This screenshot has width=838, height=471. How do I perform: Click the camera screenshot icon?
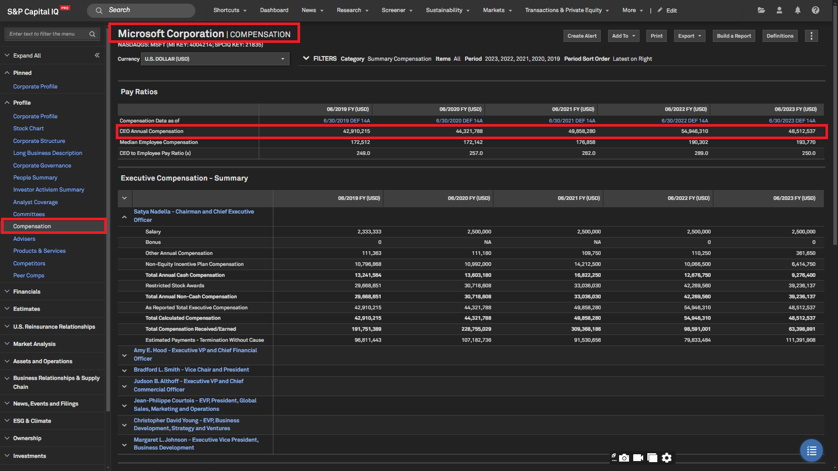click(x=624, y=458)
